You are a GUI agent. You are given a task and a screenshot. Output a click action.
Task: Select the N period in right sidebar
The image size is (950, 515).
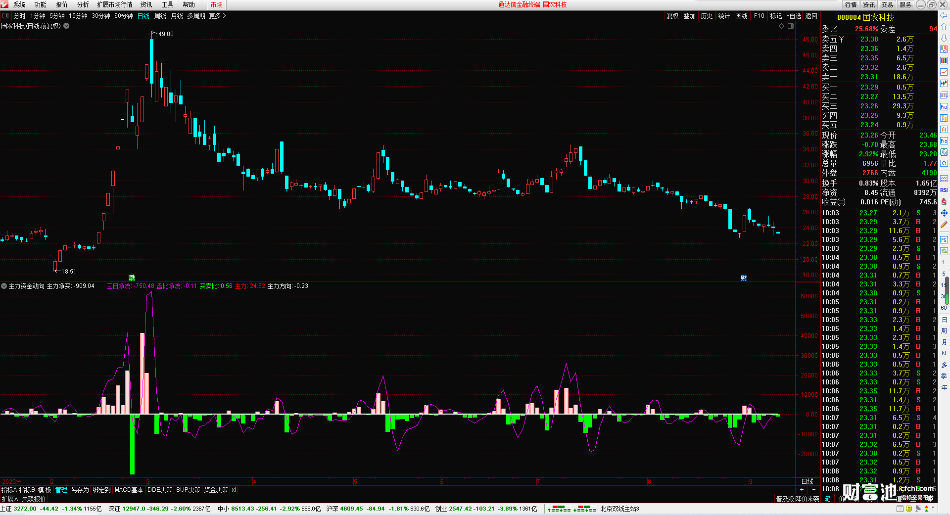tap(944, 353)
